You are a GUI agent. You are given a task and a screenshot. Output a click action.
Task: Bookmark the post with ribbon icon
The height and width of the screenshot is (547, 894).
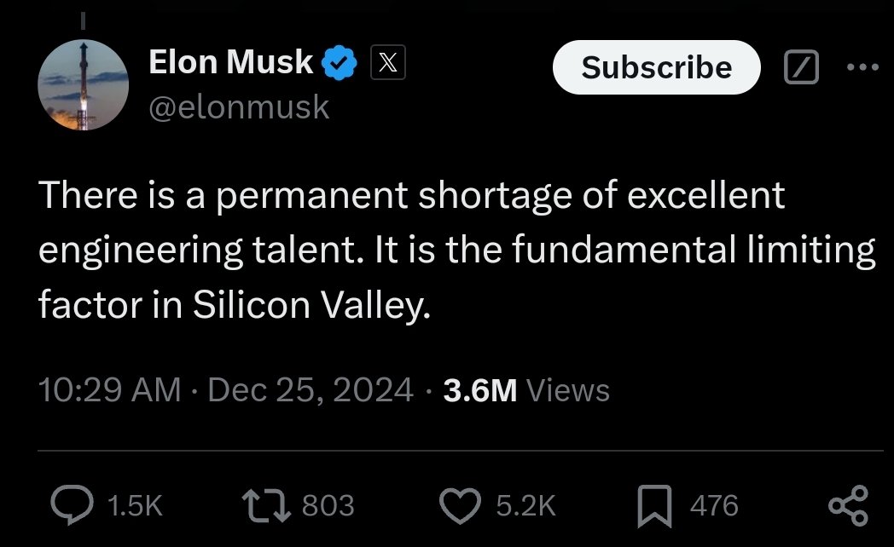[654, 505]
